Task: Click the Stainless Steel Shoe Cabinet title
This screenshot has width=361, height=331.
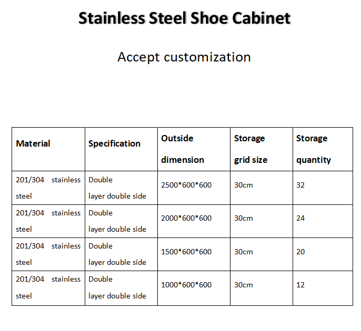Action: pos(184,18)
